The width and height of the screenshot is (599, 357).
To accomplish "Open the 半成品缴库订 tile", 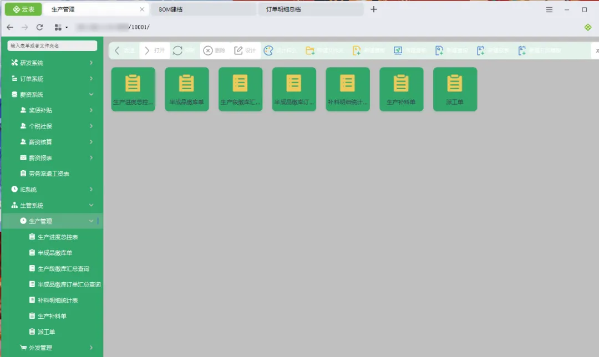I will [294, 89].
